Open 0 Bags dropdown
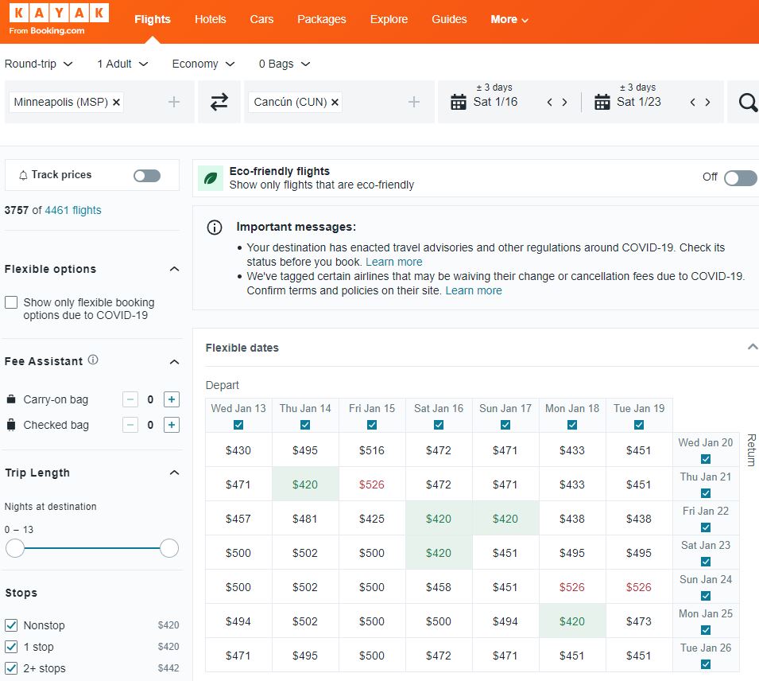The width and height of the screenshot is (759, 681). click(x=285, y=64)
